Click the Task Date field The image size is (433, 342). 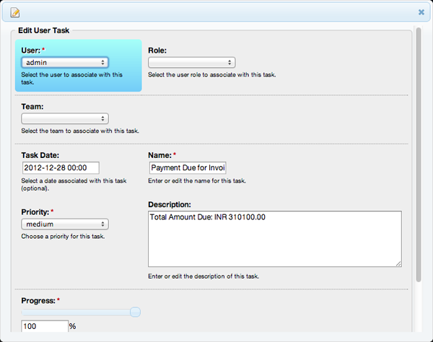tap(65, 168)
